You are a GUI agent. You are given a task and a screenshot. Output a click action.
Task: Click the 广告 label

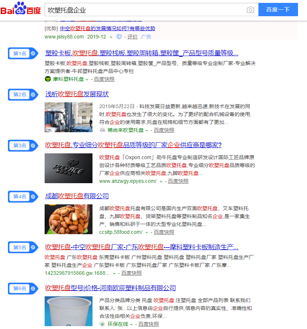click(x=146, y=37)
